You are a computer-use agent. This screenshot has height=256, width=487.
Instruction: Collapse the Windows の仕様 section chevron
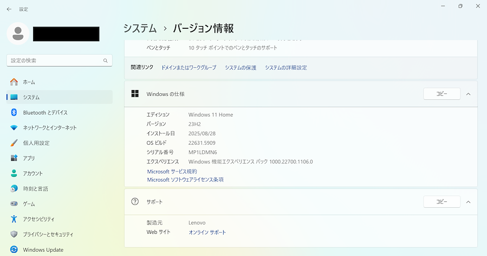[468, 94]
